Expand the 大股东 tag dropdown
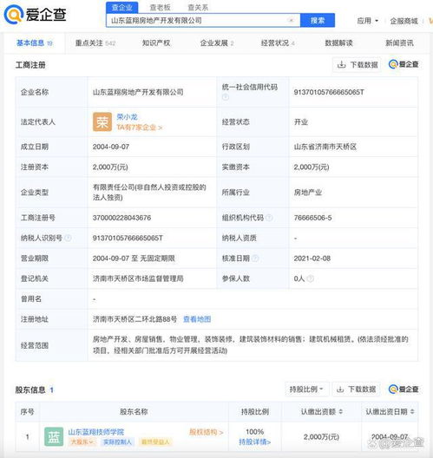433x458 pixels. pos(82,442)
